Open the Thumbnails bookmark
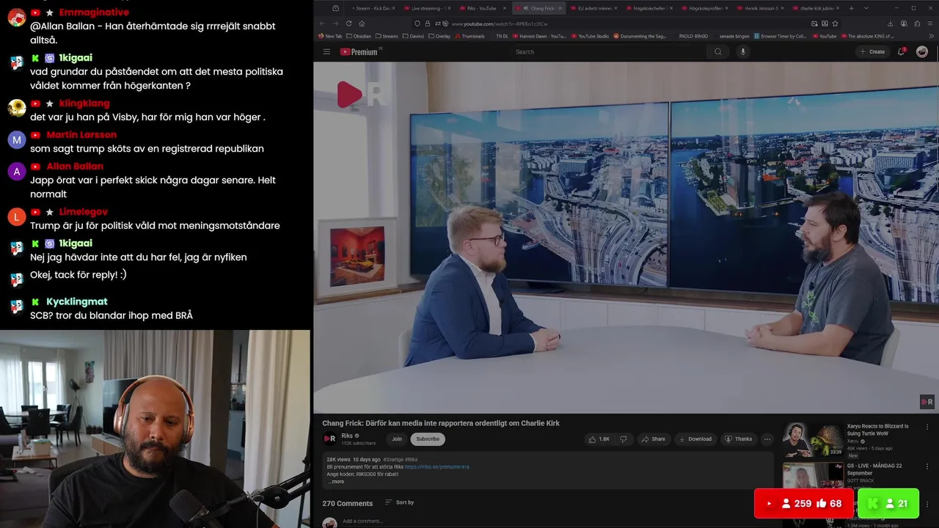Viewport: 939px width, 528px height. [x=469, y=36]
